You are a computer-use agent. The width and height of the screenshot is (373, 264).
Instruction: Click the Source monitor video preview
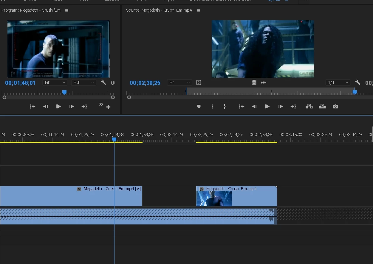pos(263,49)
